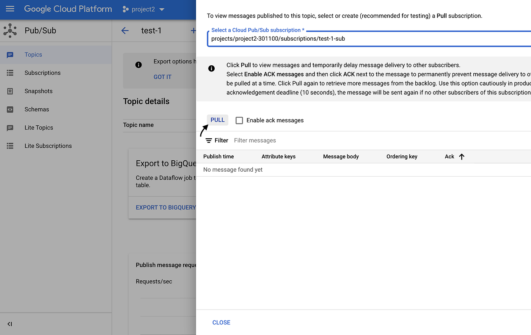Click the EXPORT TO BIGQUERY link
531x335 pixels.
tap(166, 207)
